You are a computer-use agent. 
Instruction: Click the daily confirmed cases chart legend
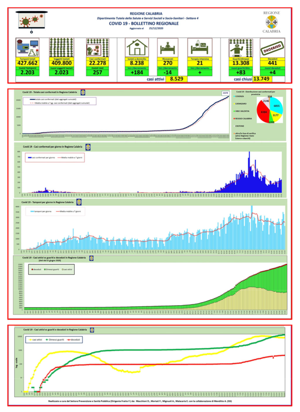point(55,158)
